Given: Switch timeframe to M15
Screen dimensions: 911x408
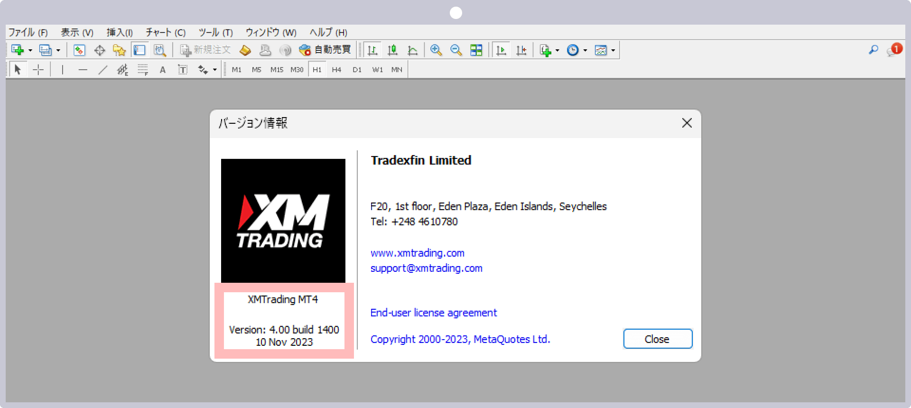Looking at the screenshot, I should point(277,70).
